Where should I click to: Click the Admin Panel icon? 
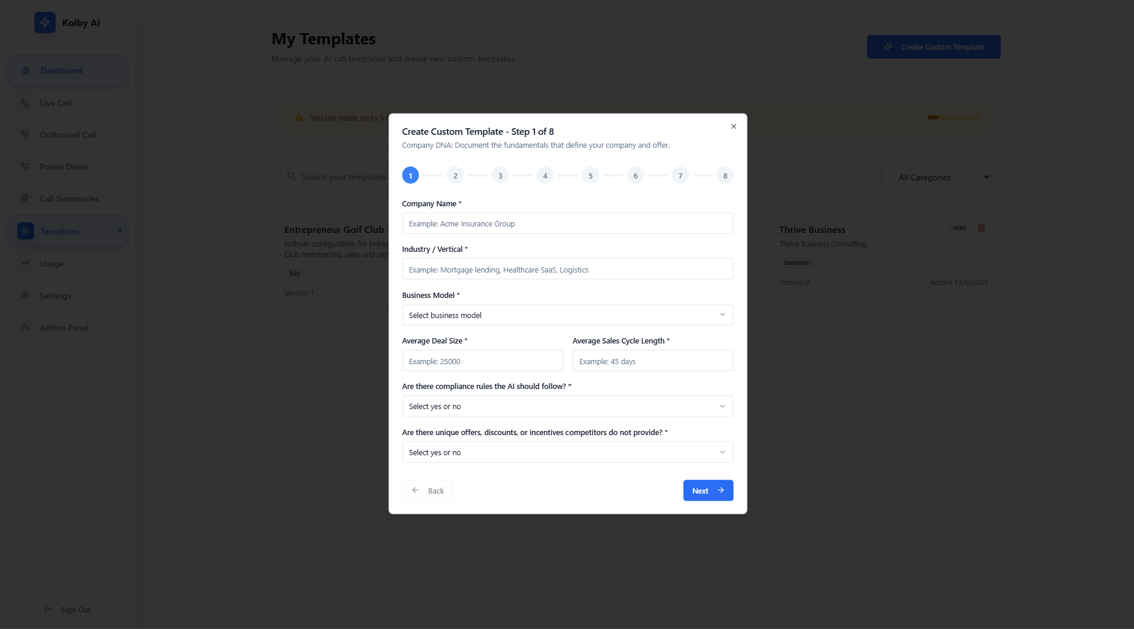point(25,327)
